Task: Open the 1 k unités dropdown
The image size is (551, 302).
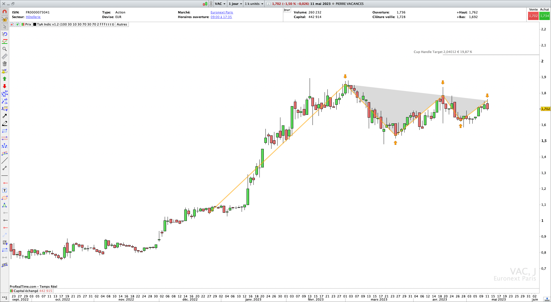Action: pos(254,4)
